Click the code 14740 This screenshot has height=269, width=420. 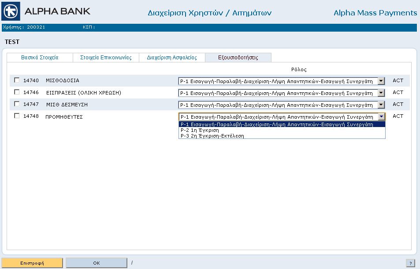pyautogui.click(x=31, y=80)
